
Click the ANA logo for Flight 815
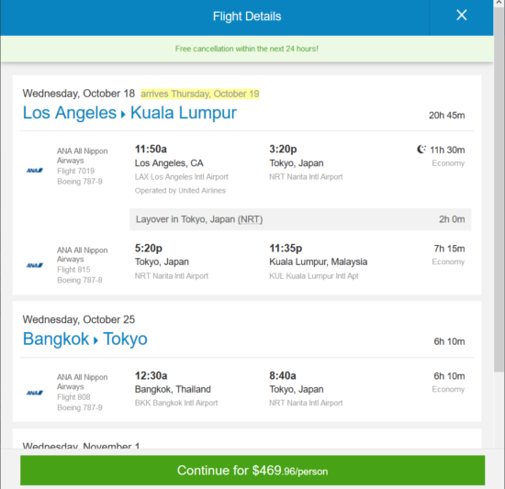pos(35,265)
